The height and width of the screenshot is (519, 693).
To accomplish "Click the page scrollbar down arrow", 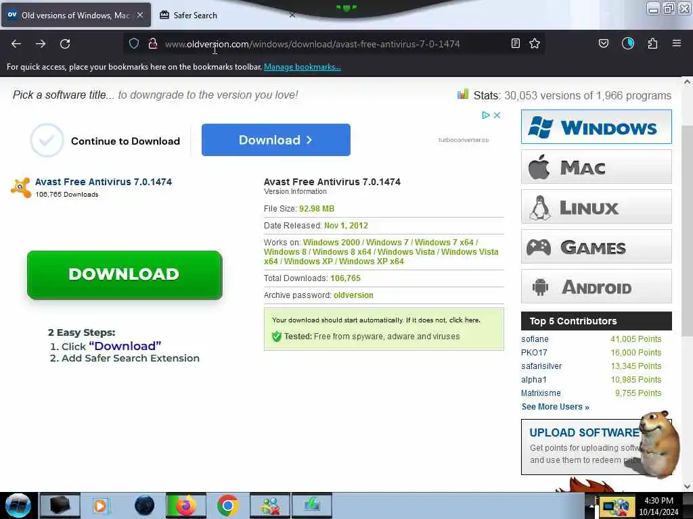I will click(687, 487).
